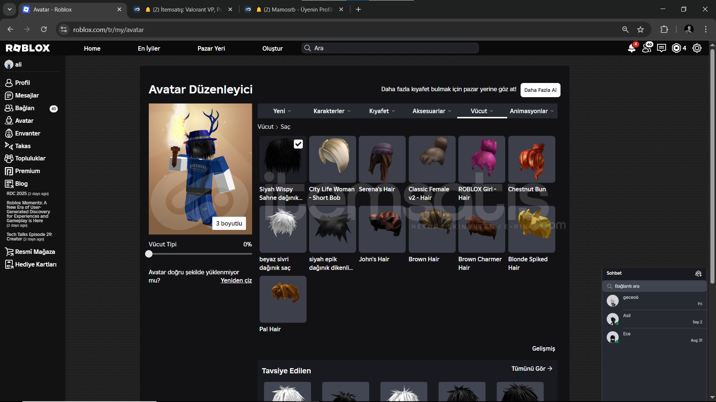Viewport: 716px width, 402px height.
Task: Expand the Yeni dropdown
Action: [x=282, y=111]
